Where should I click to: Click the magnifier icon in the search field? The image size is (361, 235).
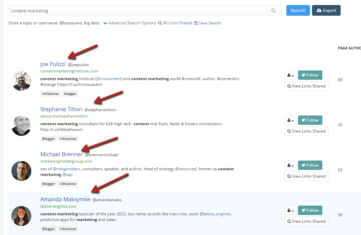coord(273,11)
